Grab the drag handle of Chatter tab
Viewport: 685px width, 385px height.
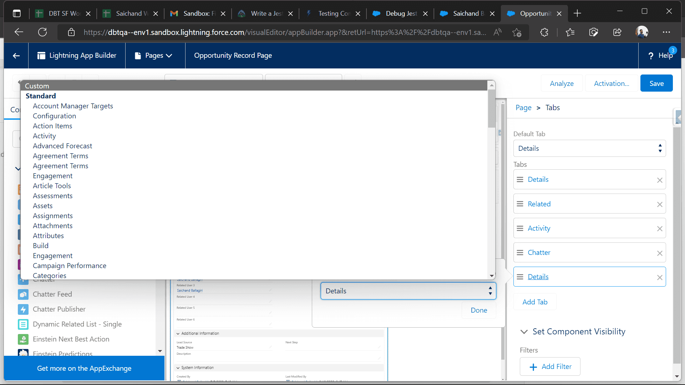pyautogui.click(x=520, y=252)
